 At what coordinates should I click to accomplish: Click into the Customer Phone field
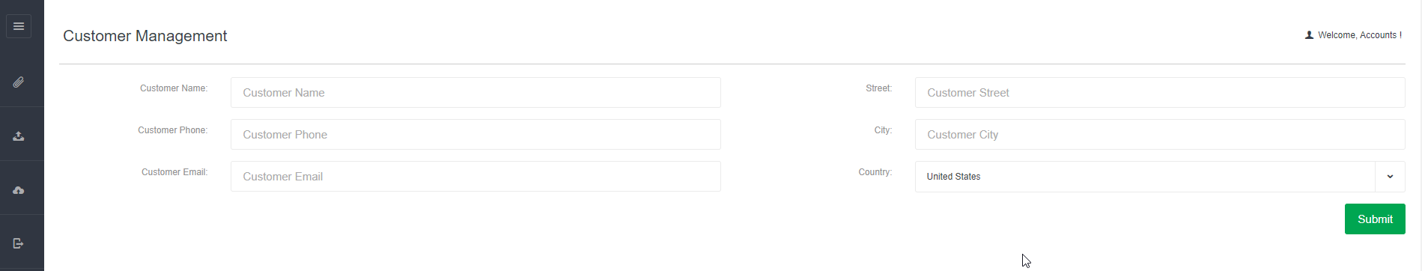tap(475, 135)
